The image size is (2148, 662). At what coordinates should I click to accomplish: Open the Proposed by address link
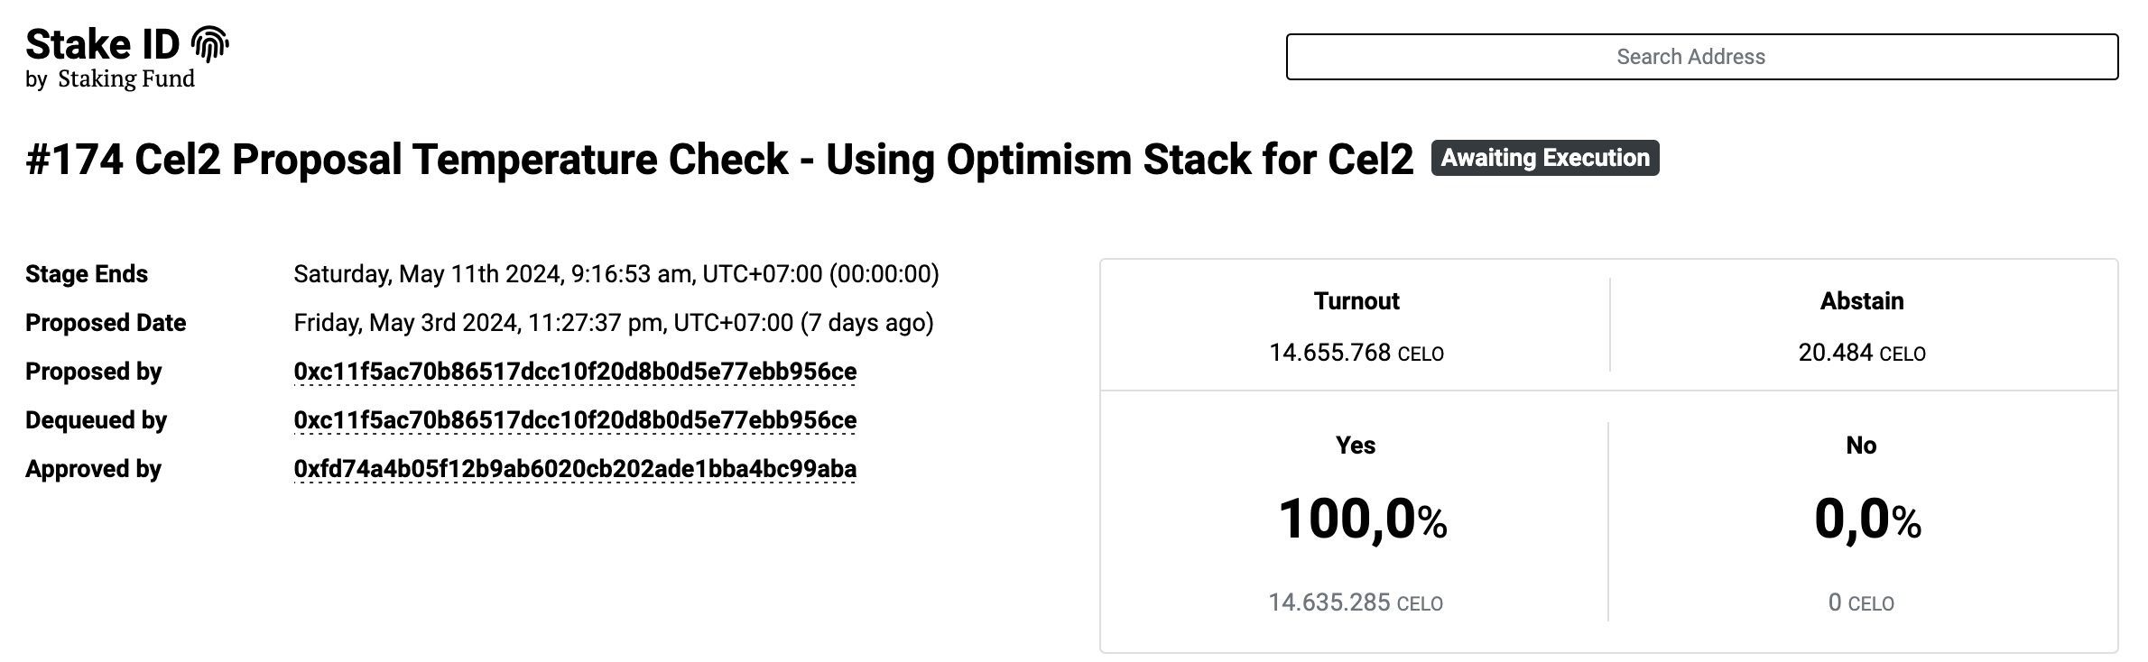(575, 372)
